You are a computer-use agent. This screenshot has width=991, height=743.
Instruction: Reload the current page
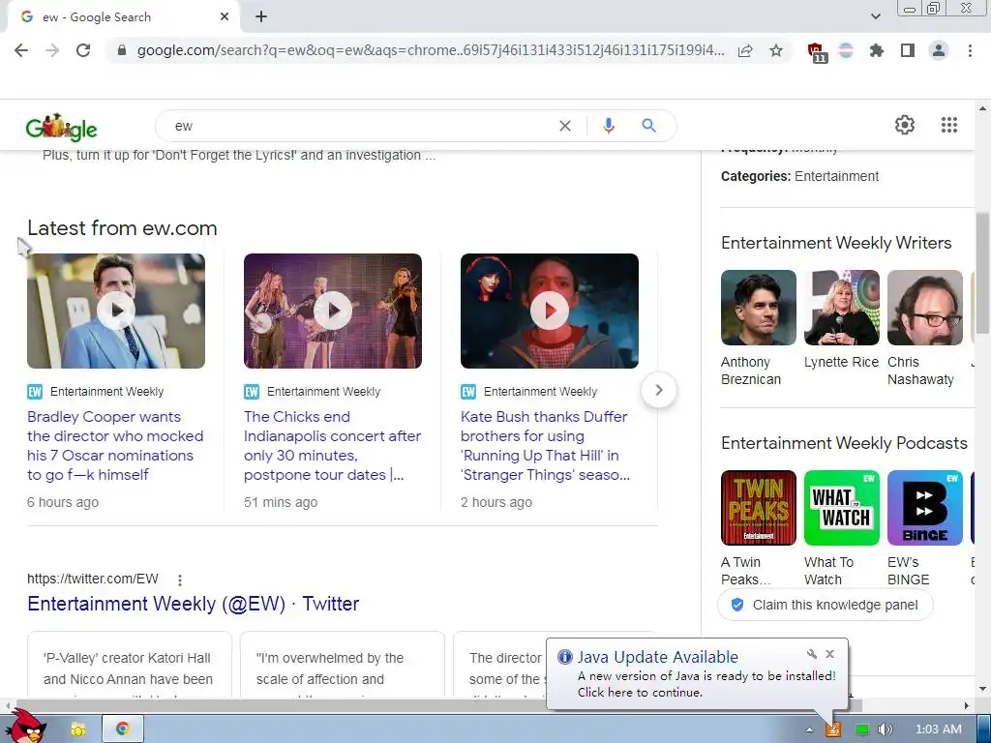tap(83, 50)
